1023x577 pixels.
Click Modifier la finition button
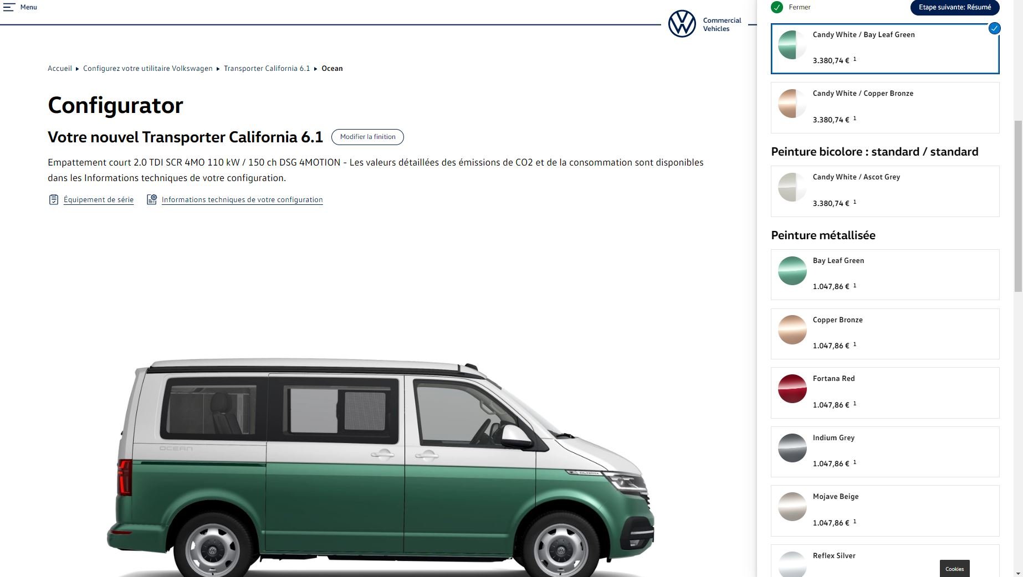point(367,137)
